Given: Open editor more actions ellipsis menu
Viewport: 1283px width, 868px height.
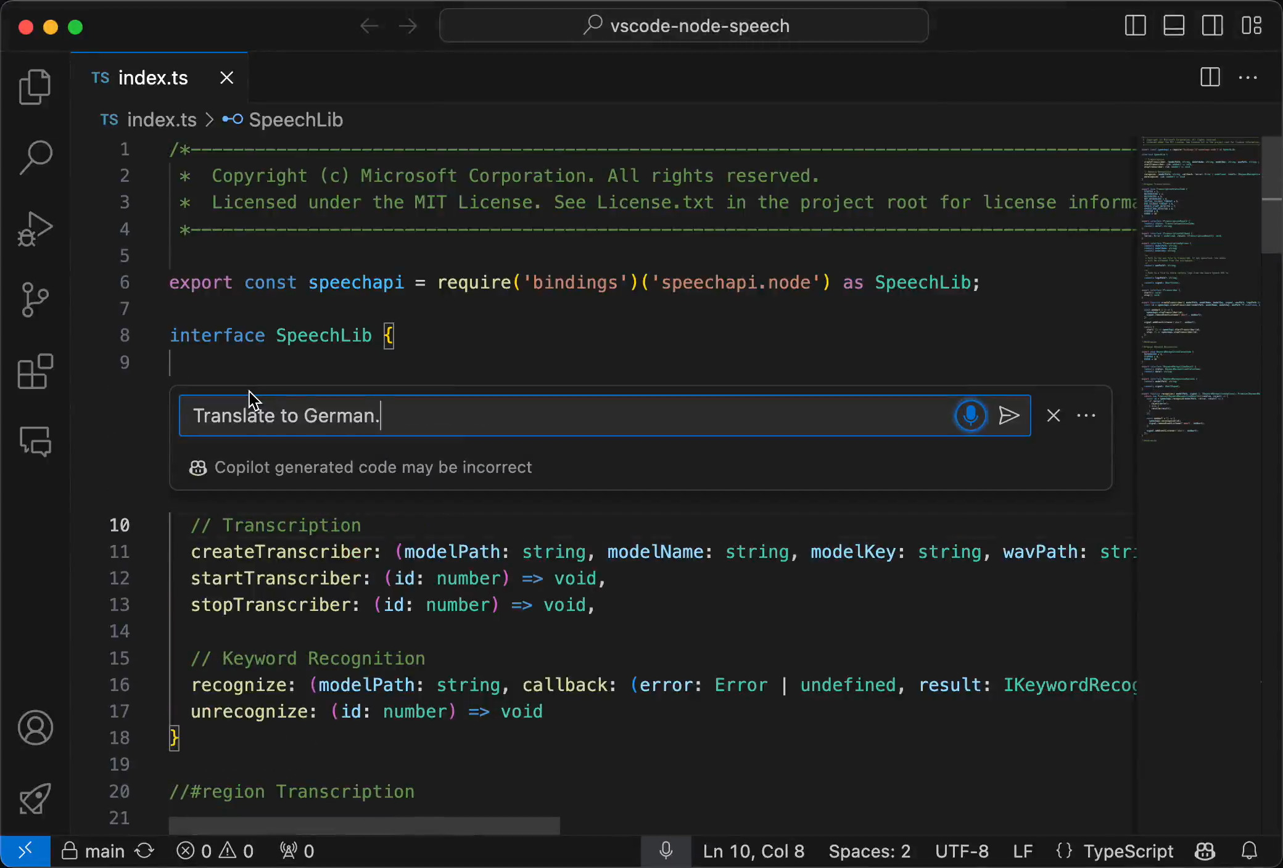Looking at the screenshot, I should tap(1248, 78).
